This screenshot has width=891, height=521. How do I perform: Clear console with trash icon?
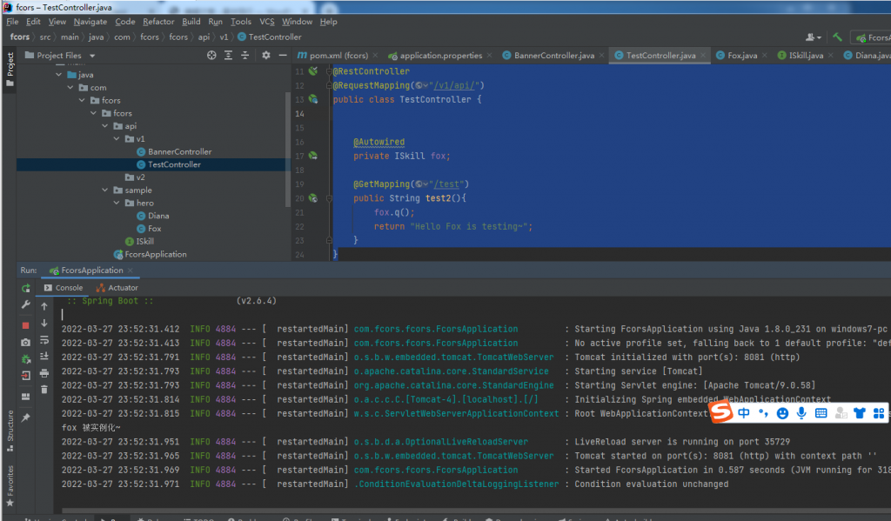[x=44, y=390]
